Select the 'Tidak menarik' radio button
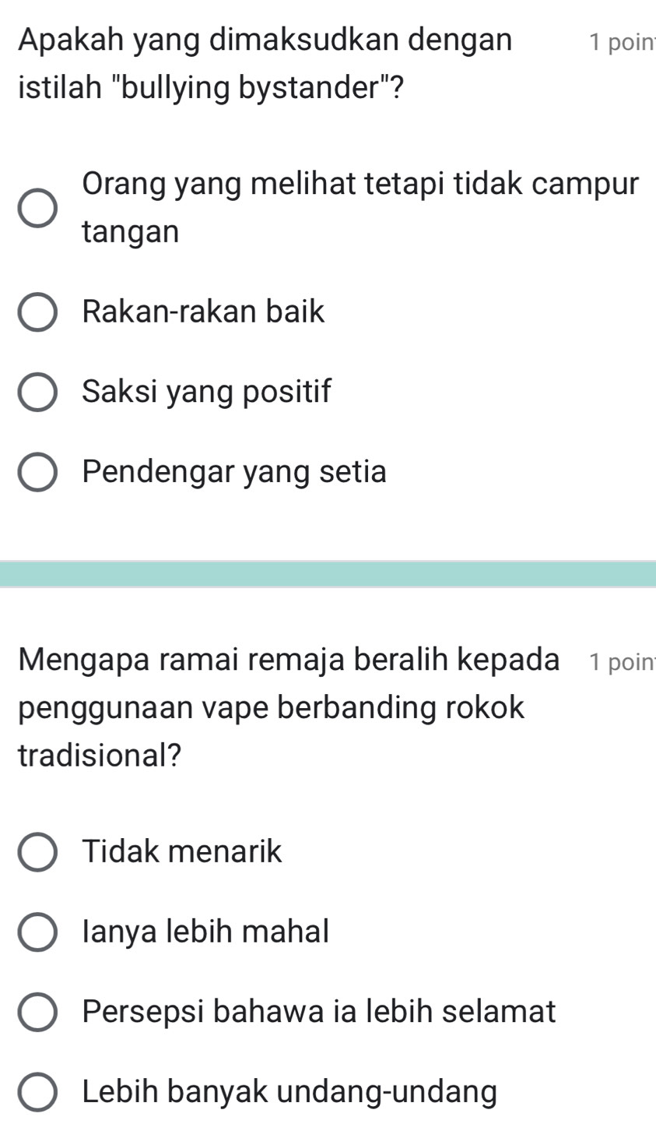This screenshot has height=1131, width=656. (x=37, y=852)
